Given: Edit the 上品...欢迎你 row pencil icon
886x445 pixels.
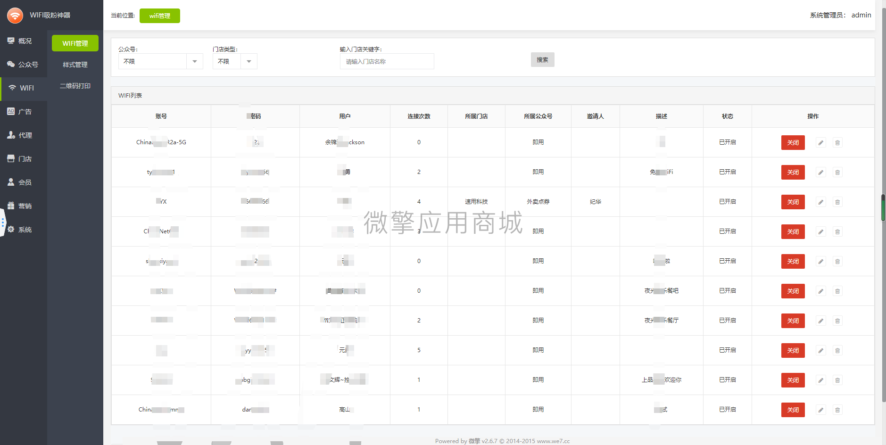Looking at the screenshot, I should click(x=821, y=380).
